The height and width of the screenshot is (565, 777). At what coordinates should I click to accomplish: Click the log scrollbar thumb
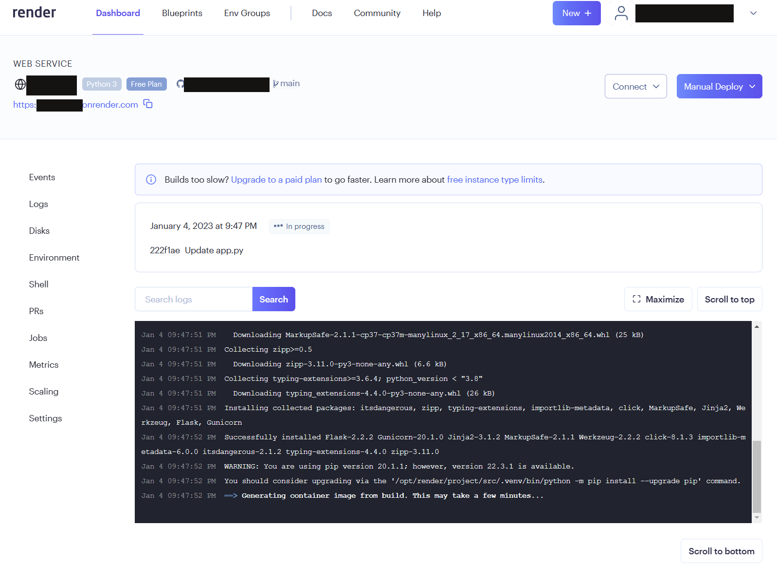pyautogui.click(x=757, y=477)
